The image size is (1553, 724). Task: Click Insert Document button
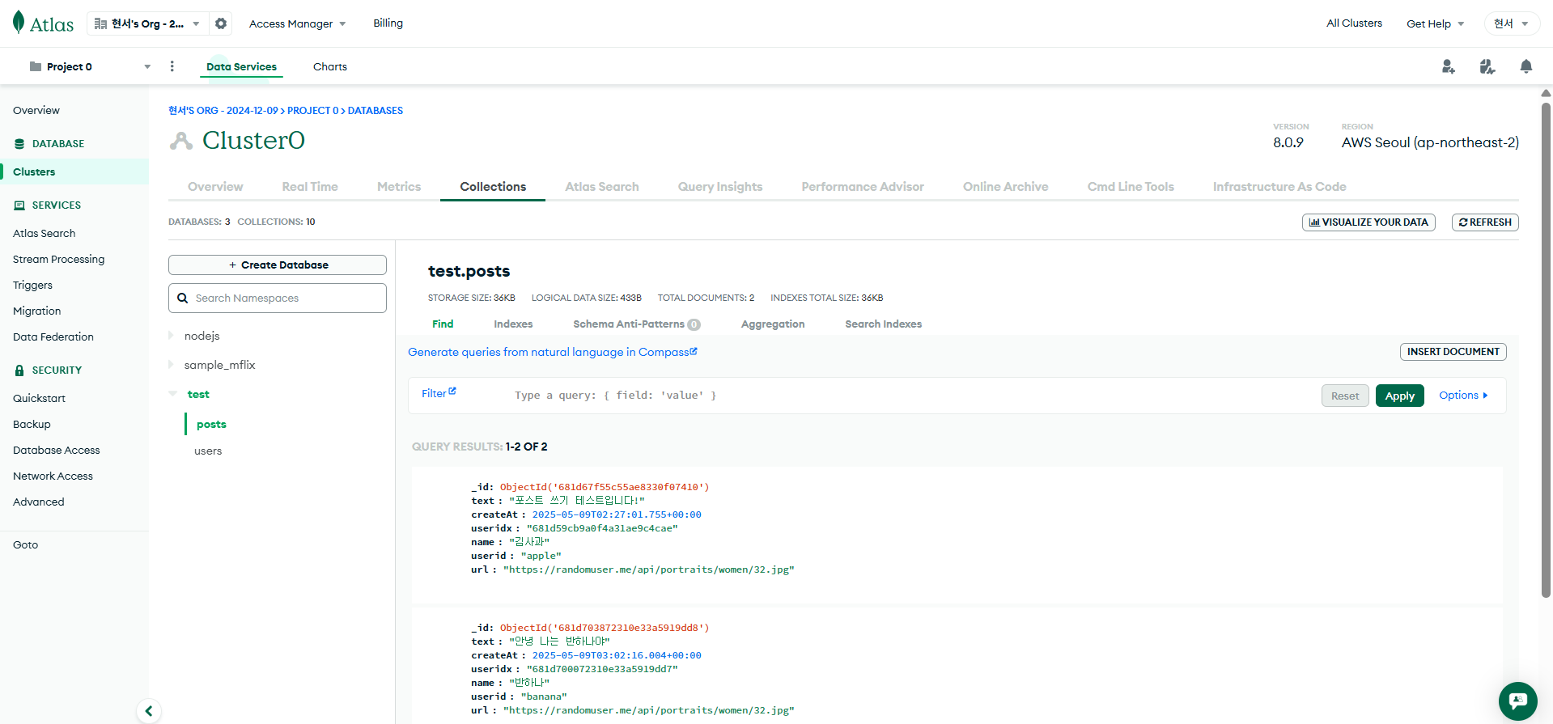[x=1453, y=351]
